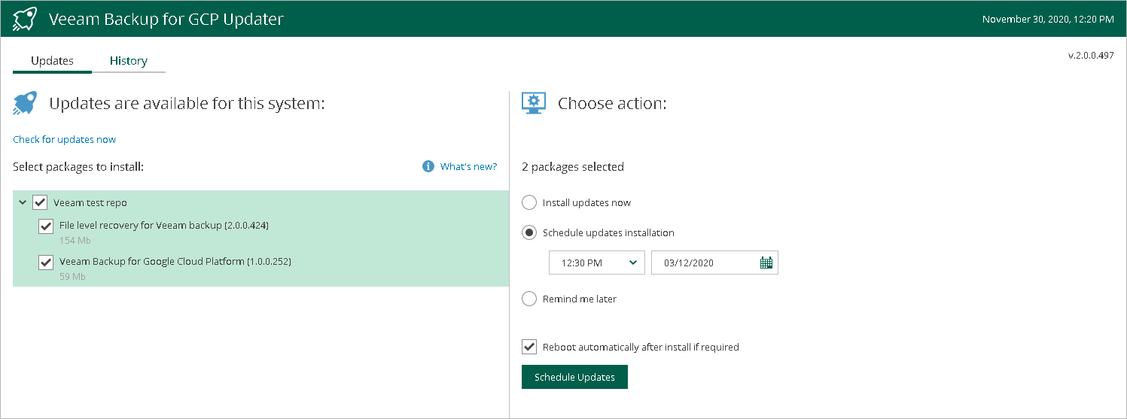Click the blue info icon near What's new
This screenshot has height=419, width=1127.
click(x=428, y=166)
